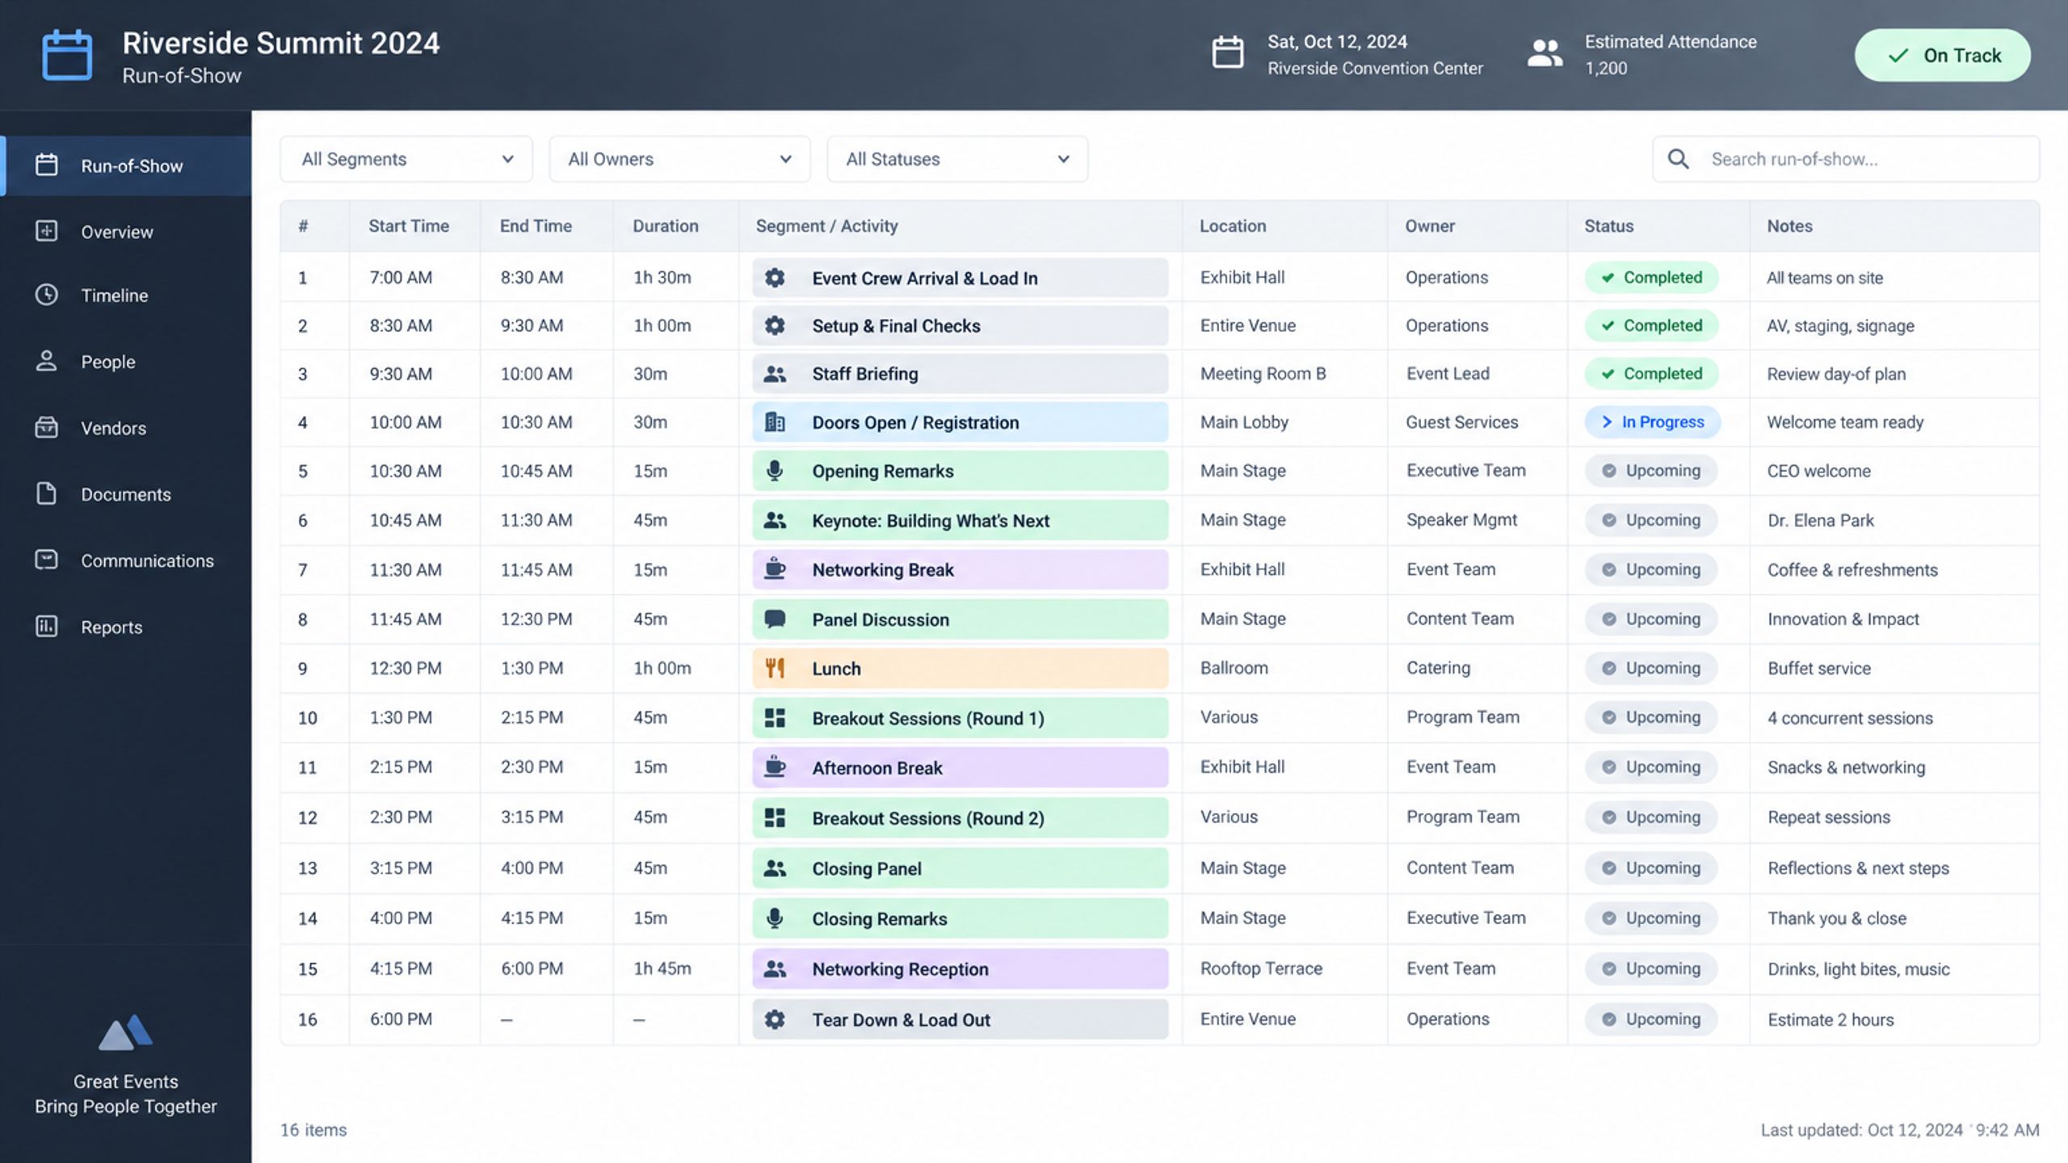Viewport: 2068px width, 1163px height.
Task: Click the fork and knife icon on Lunch
Action: (775, 668)
